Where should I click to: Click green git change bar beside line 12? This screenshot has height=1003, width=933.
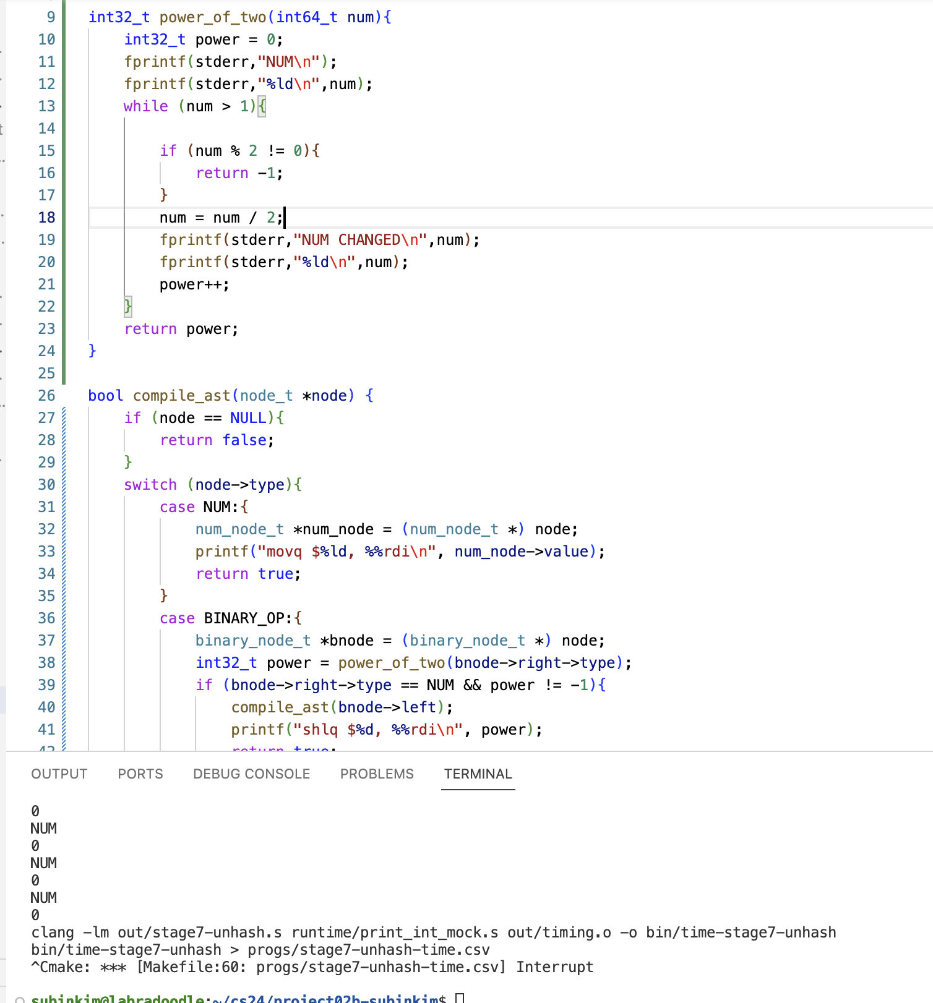(64, 84)
